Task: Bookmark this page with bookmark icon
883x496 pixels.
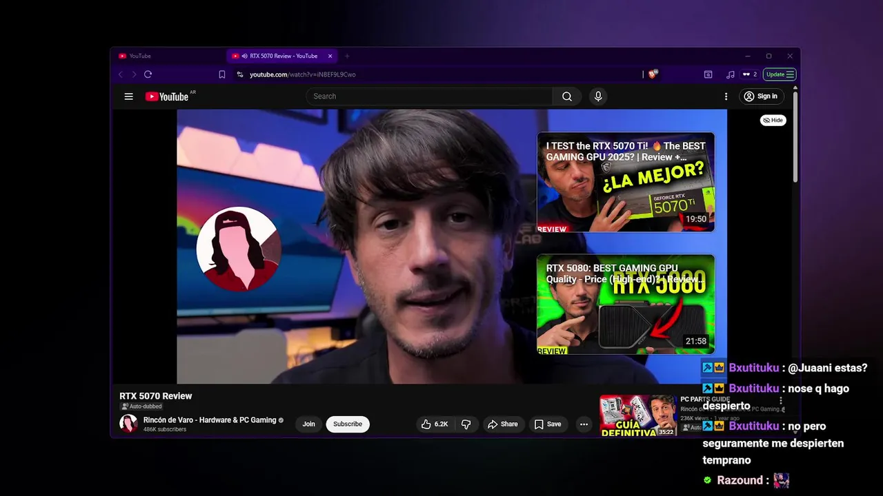Action: pos(222,74)
